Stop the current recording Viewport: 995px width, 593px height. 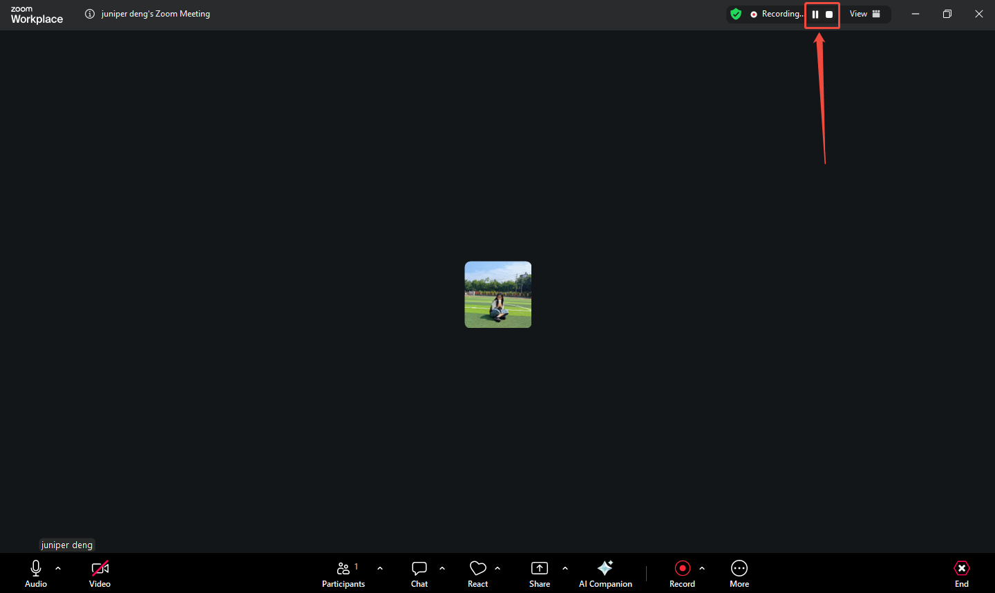tap(829, 14)
